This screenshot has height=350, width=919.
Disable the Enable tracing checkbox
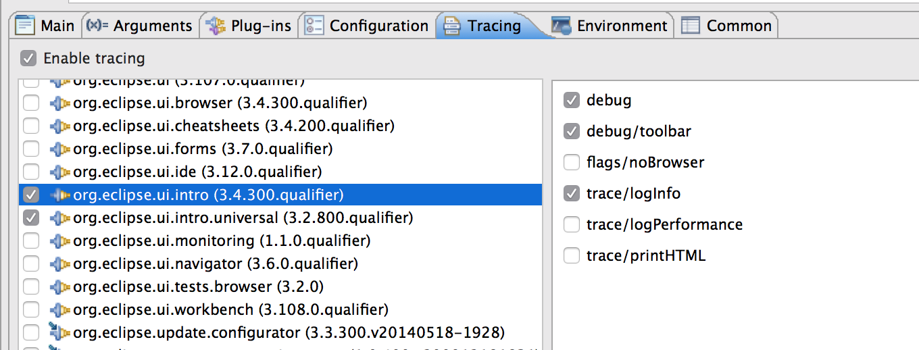point(28,58)
